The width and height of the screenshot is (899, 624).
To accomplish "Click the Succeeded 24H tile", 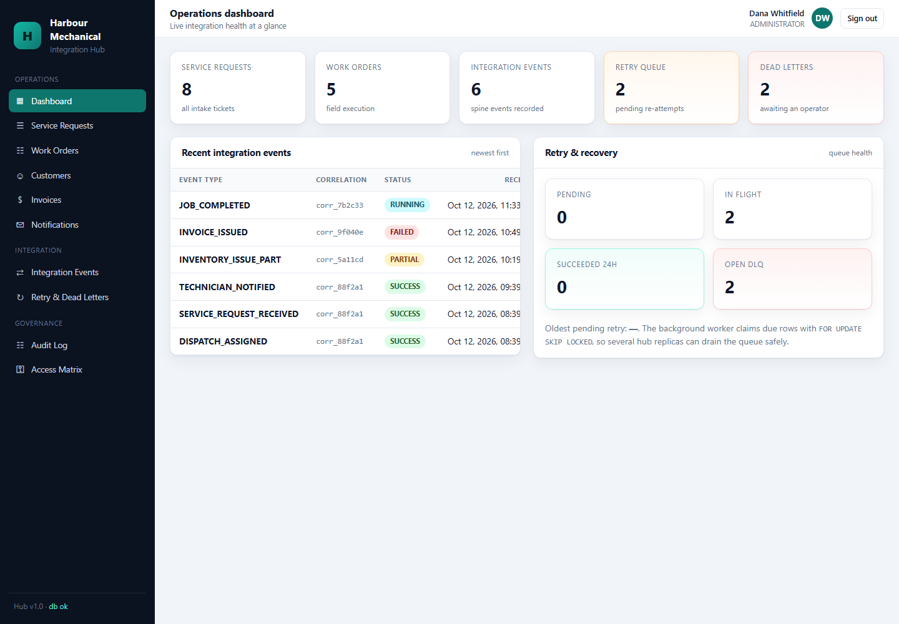I will pyautogui.click(x=624, y=279).
